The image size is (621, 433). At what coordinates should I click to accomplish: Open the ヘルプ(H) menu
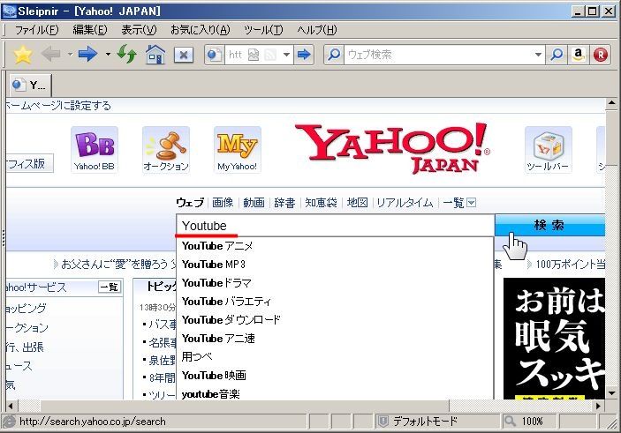(317, 30)
